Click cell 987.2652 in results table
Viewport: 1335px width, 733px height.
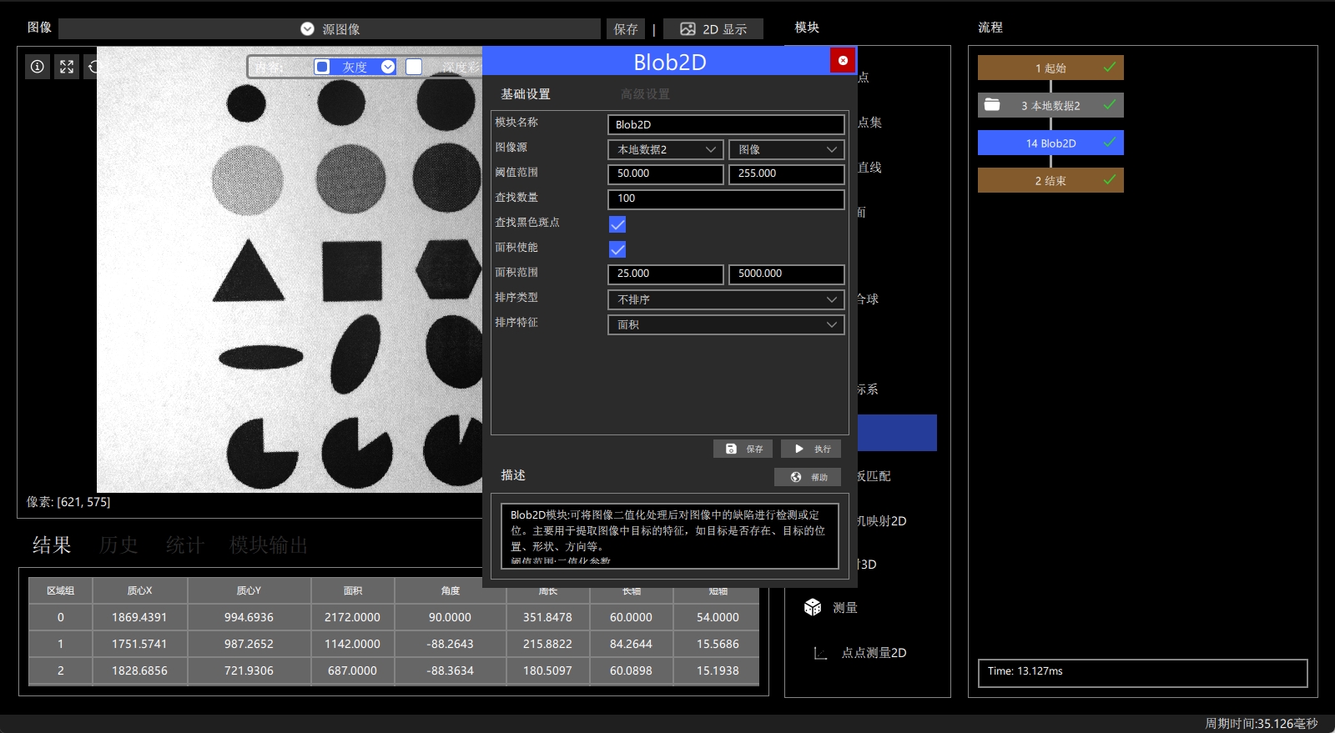point(249,644)
